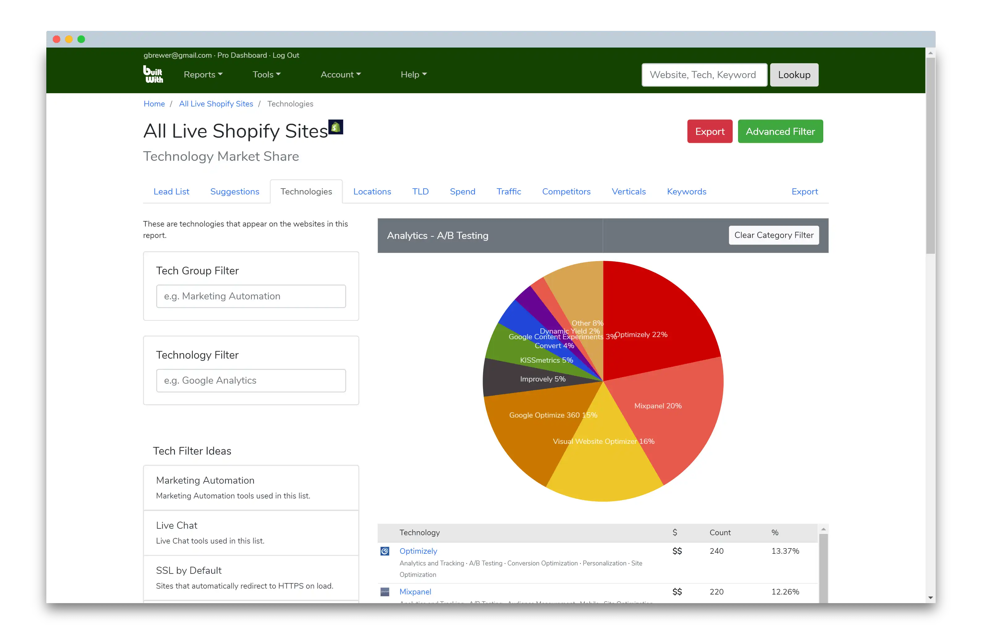Select the Live Chat filter idea
This screenshot has width=982, height=634.
click(x=251, y=533)
